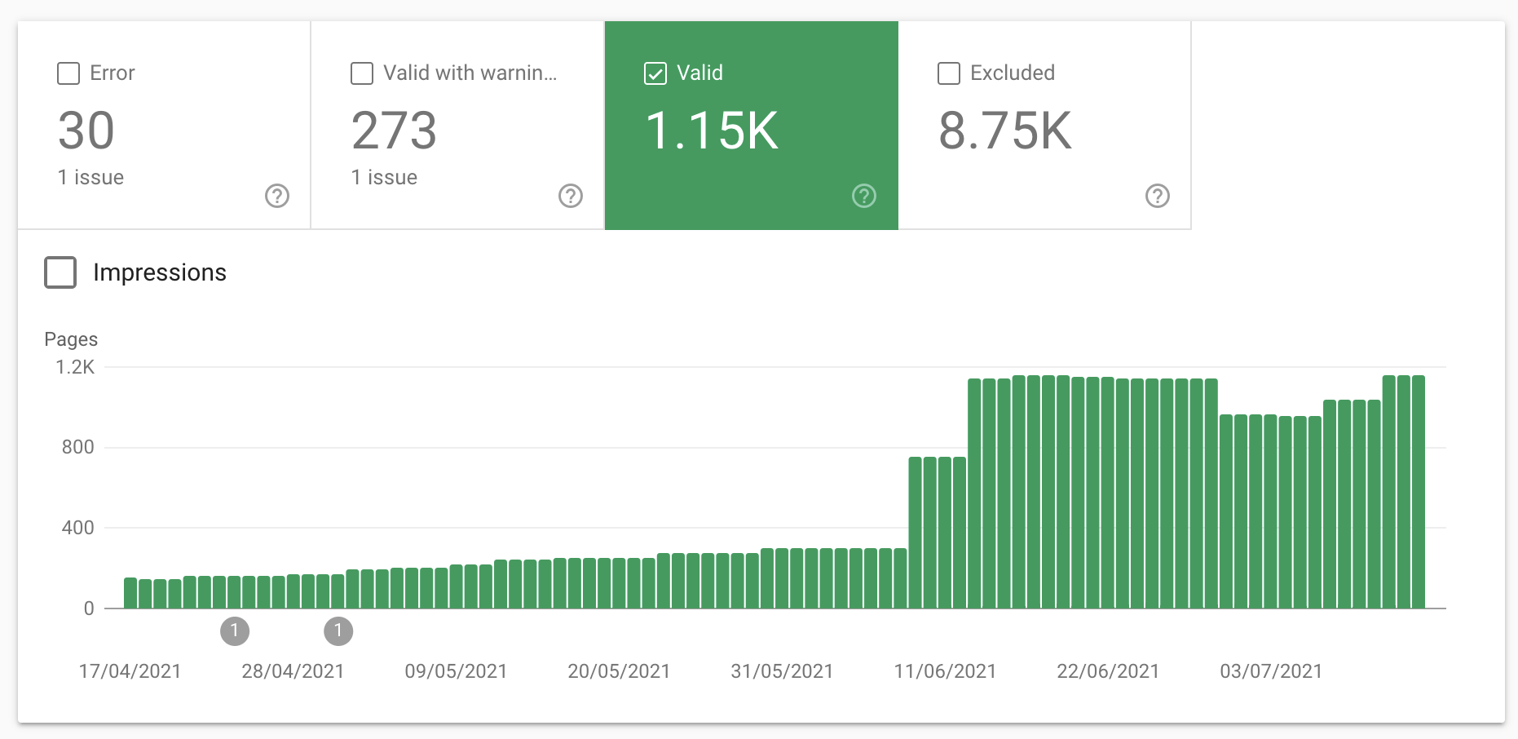Untick the Valid checkbox
1518x739 pixels.
655,73
